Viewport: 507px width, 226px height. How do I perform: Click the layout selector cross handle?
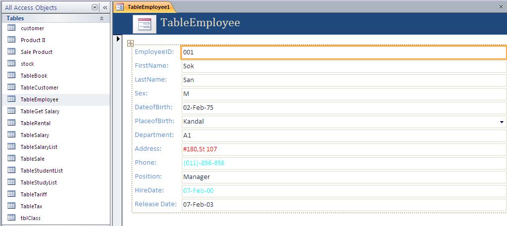pos(130,44)
